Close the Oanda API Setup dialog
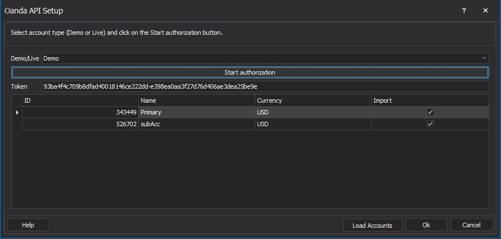This screenshot has width=501, height=239. (485, 11)
